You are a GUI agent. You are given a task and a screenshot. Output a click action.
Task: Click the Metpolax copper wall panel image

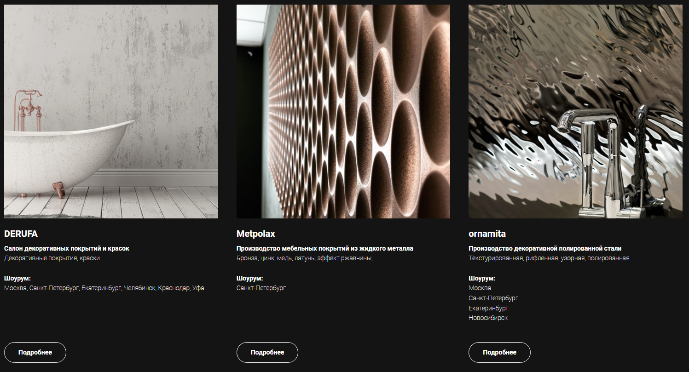click(x=343, y=111)
